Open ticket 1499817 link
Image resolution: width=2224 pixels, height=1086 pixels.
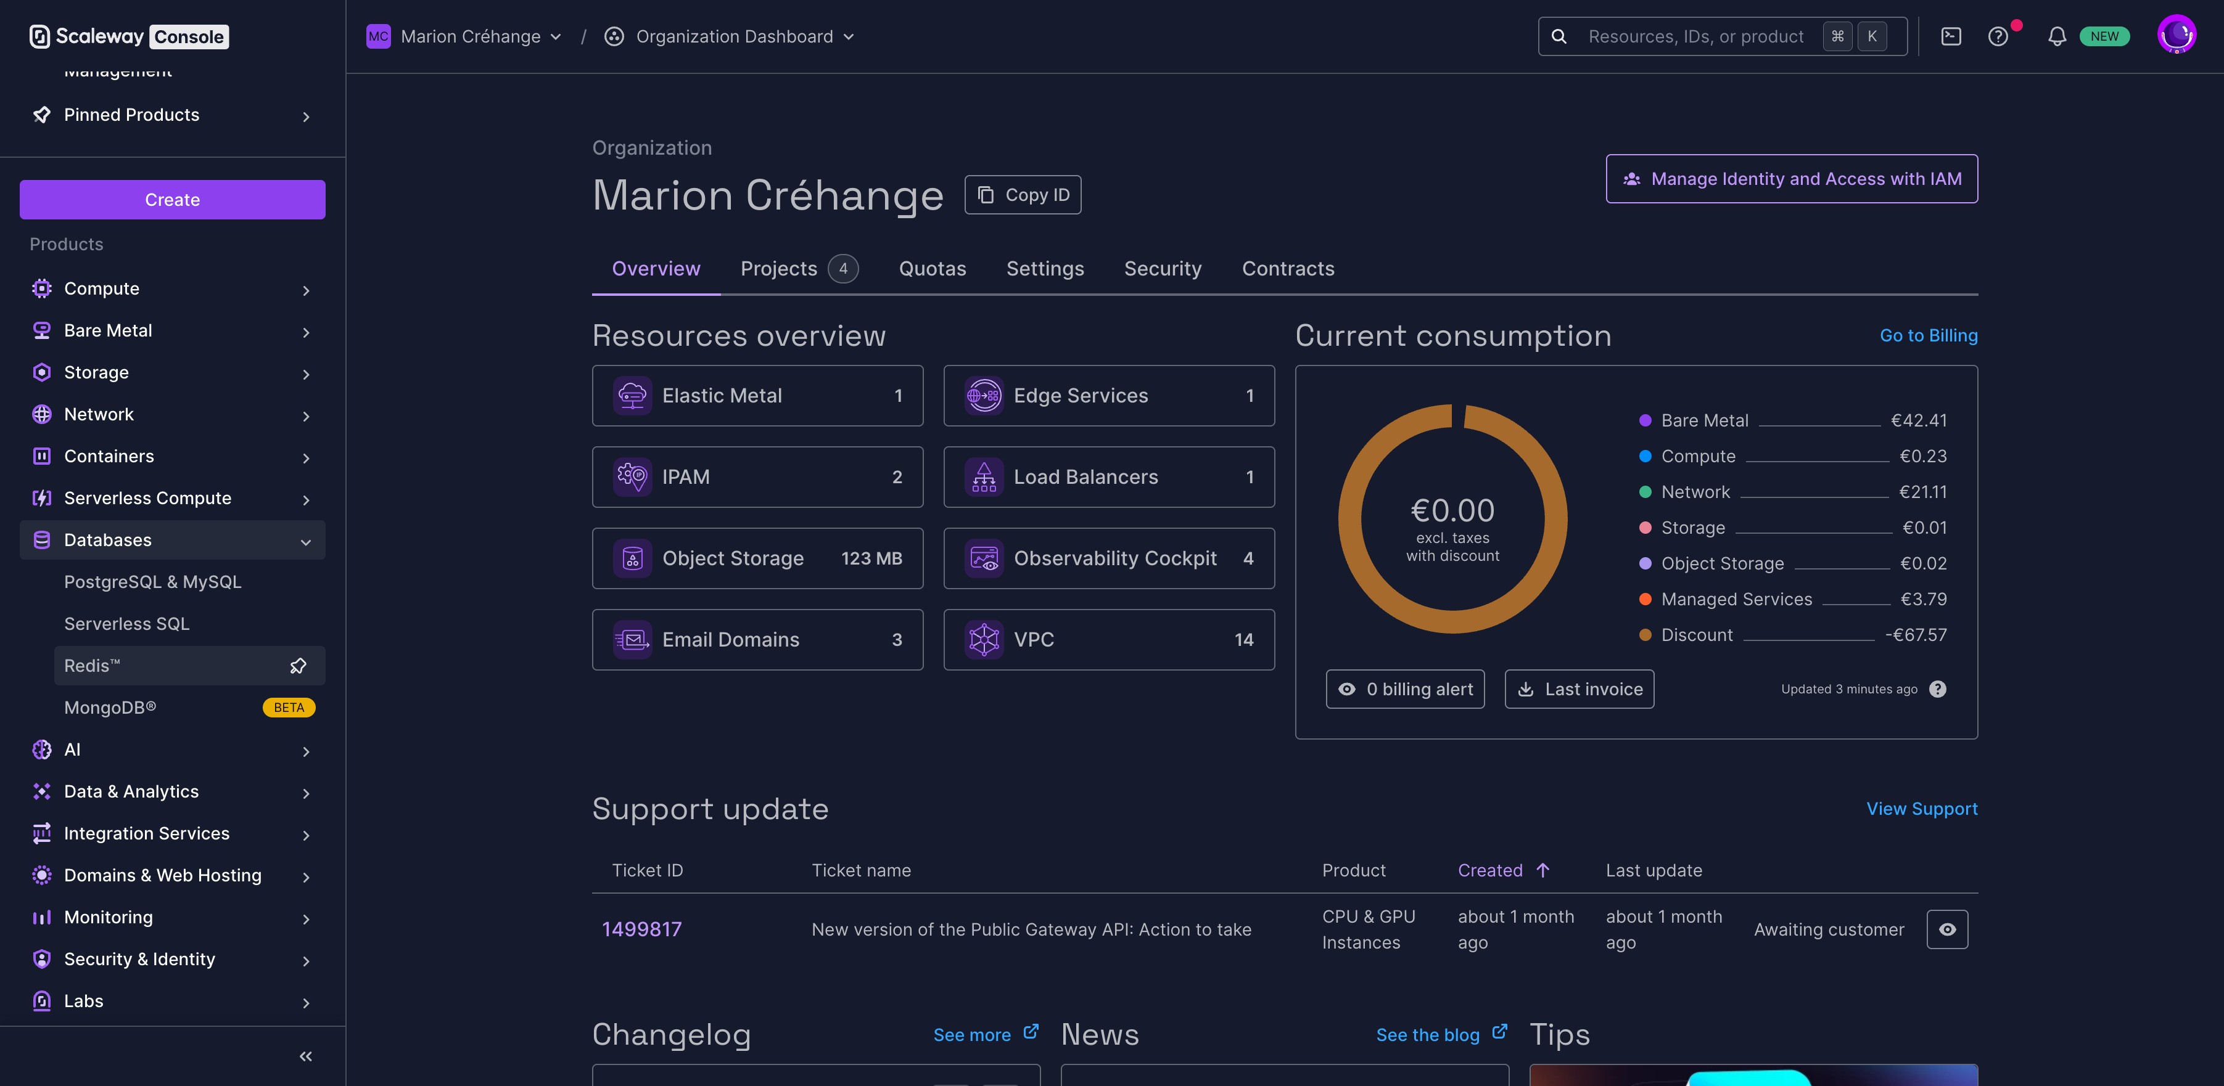pyautogui.click(x=641, y=929)
